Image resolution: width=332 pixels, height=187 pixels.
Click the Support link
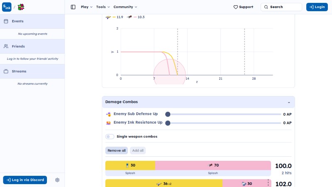click(x=243, y=7)
